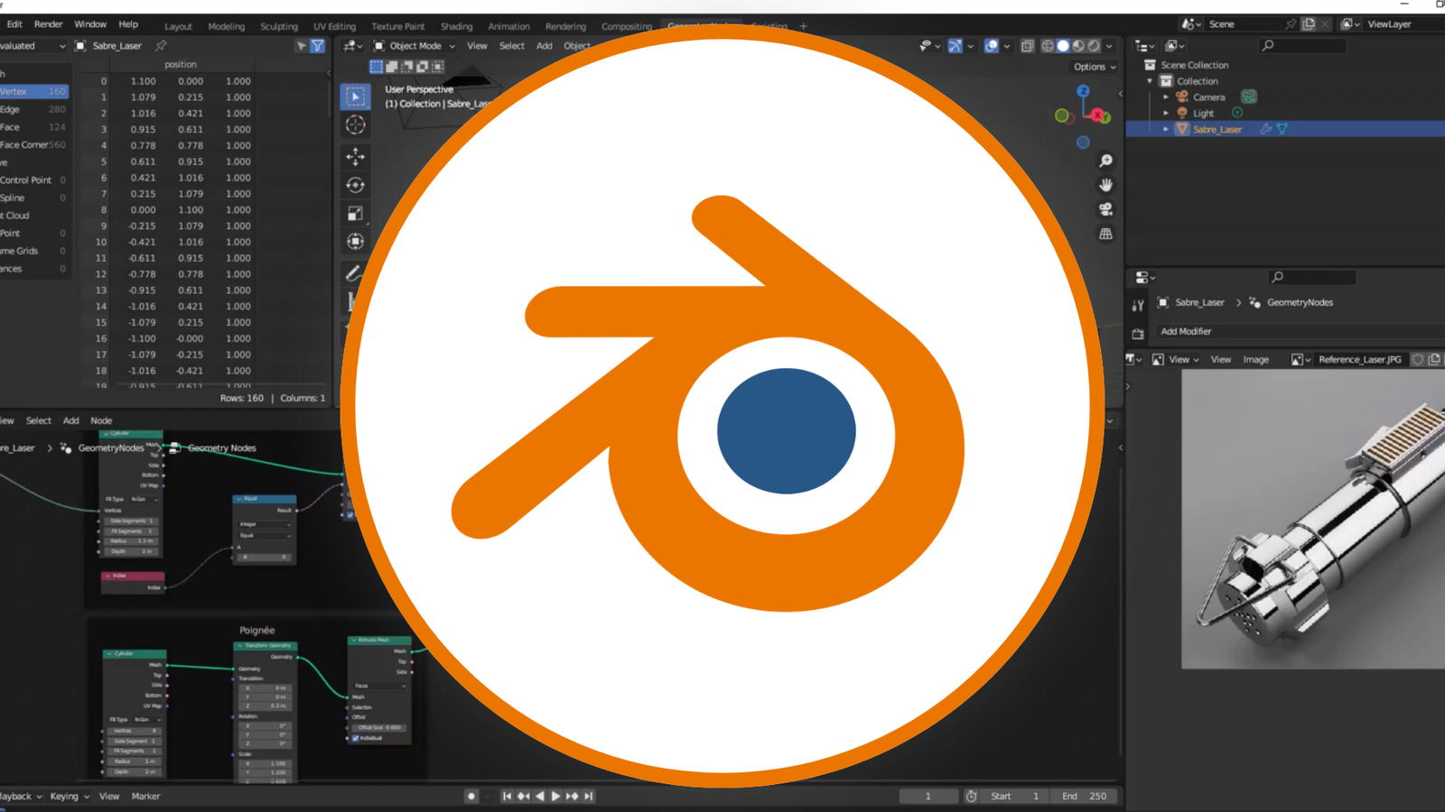Click the viewport zoom magnifier icon
1445x812 pixels.
click(1105, 161)
